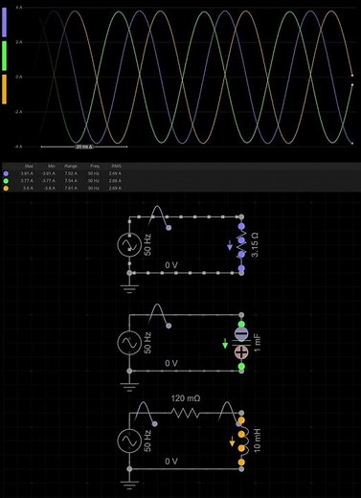
Task: Click 50 Hz label of capacitor circuit source
Action: tap(147, 343)
